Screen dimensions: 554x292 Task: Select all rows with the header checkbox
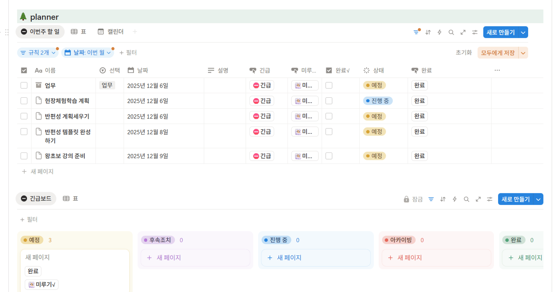pyautogui.click(x=24, y=70)
